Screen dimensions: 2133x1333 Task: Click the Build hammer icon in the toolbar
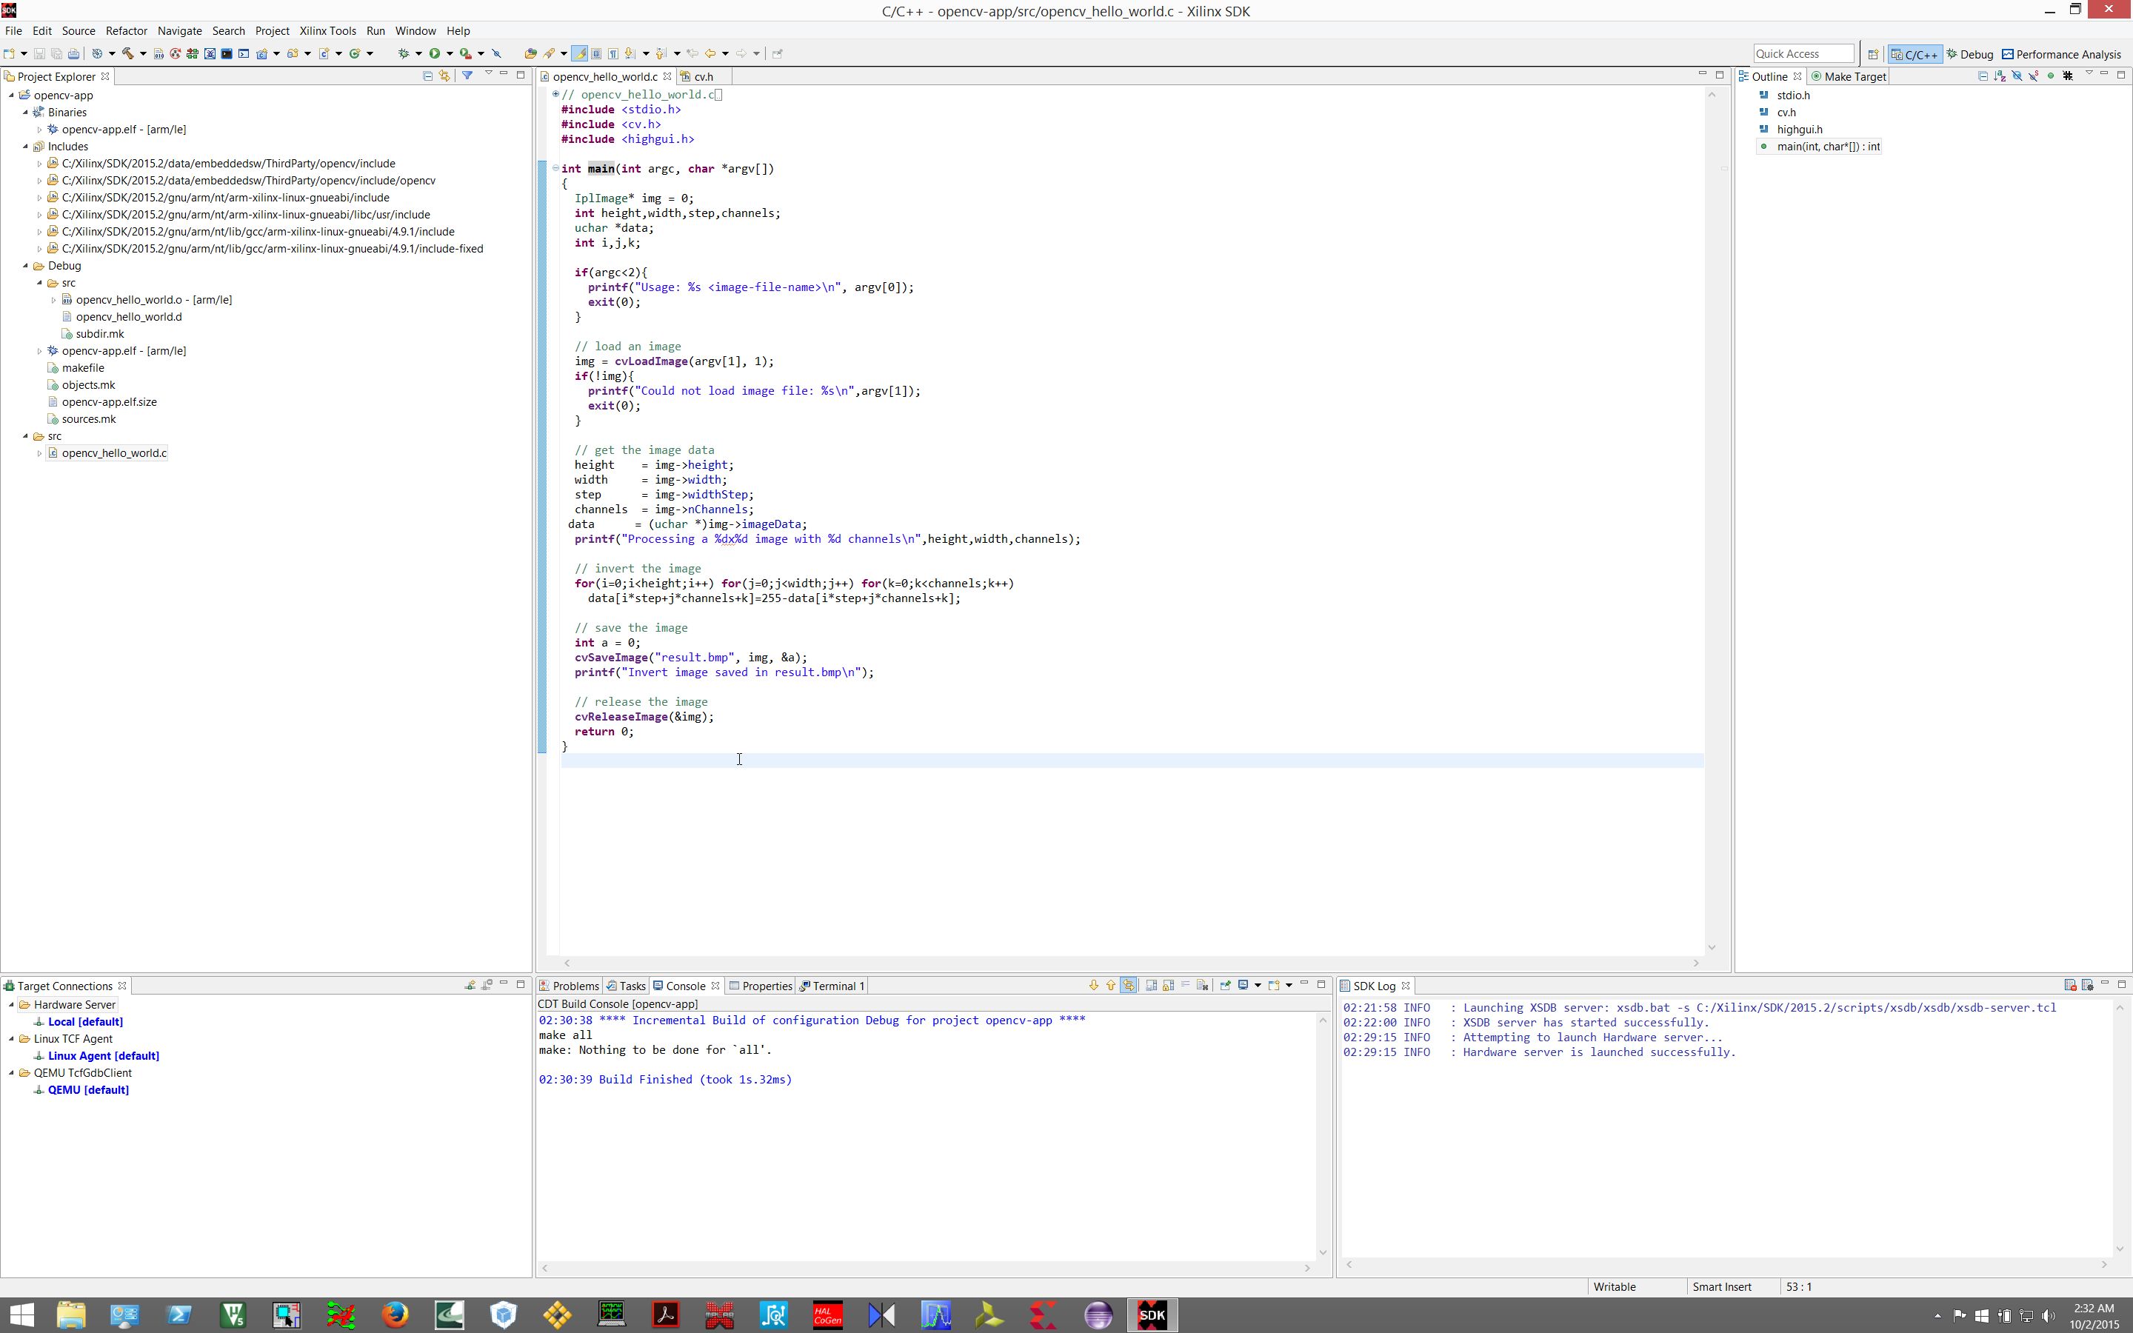[129, 54]
